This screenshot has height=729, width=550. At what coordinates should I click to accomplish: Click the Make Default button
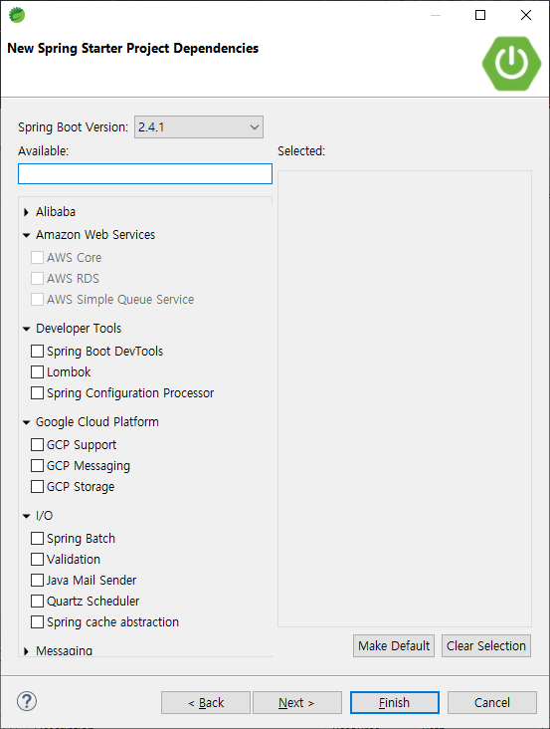(x=394, y=645)
